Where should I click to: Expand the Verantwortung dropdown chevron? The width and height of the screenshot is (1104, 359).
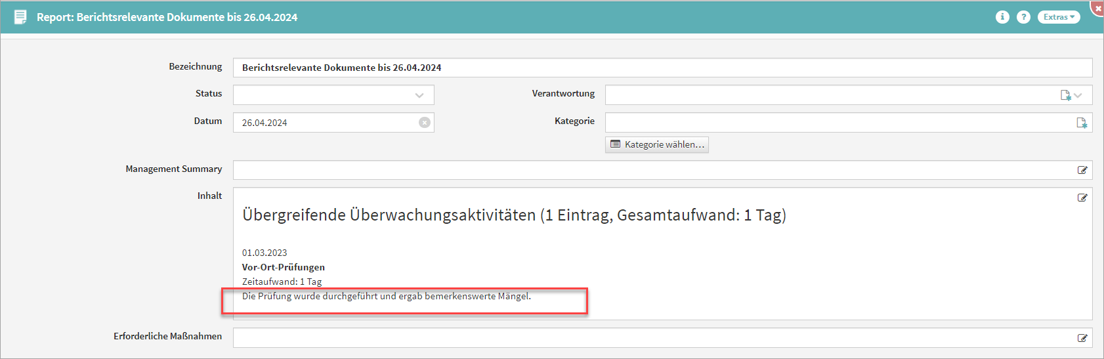[x=1078, y=95]
